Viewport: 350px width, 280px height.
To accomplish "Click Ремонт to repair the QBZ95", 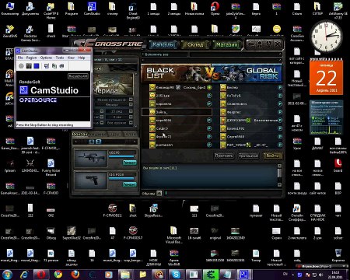I will [x=129, y=163].
